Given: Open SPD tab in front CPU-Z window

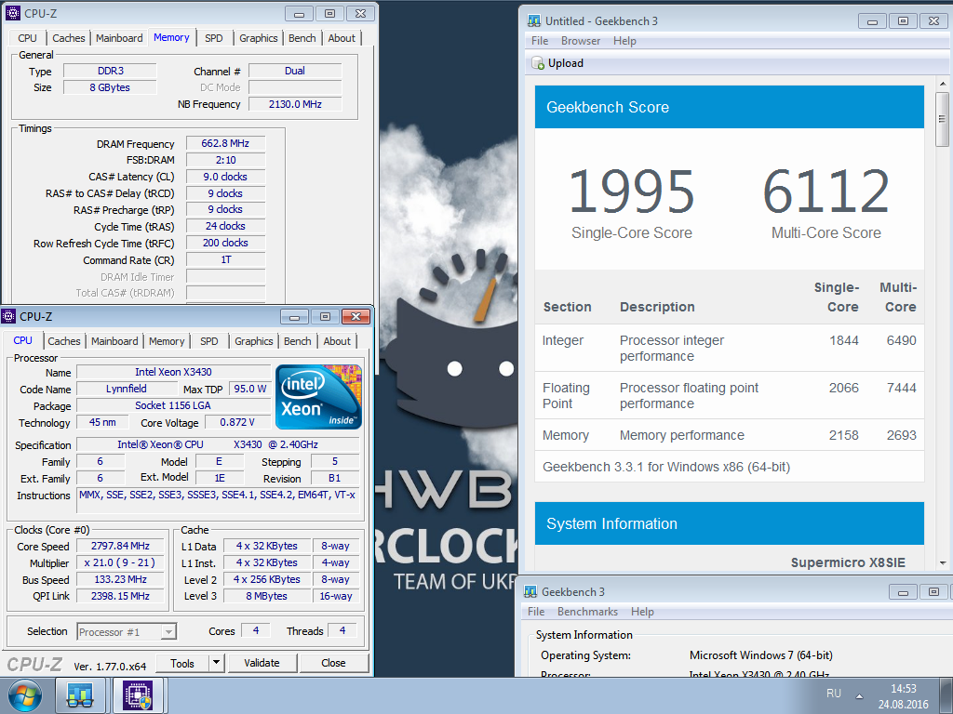Looking at the screenshot, I should click(209, 341).
